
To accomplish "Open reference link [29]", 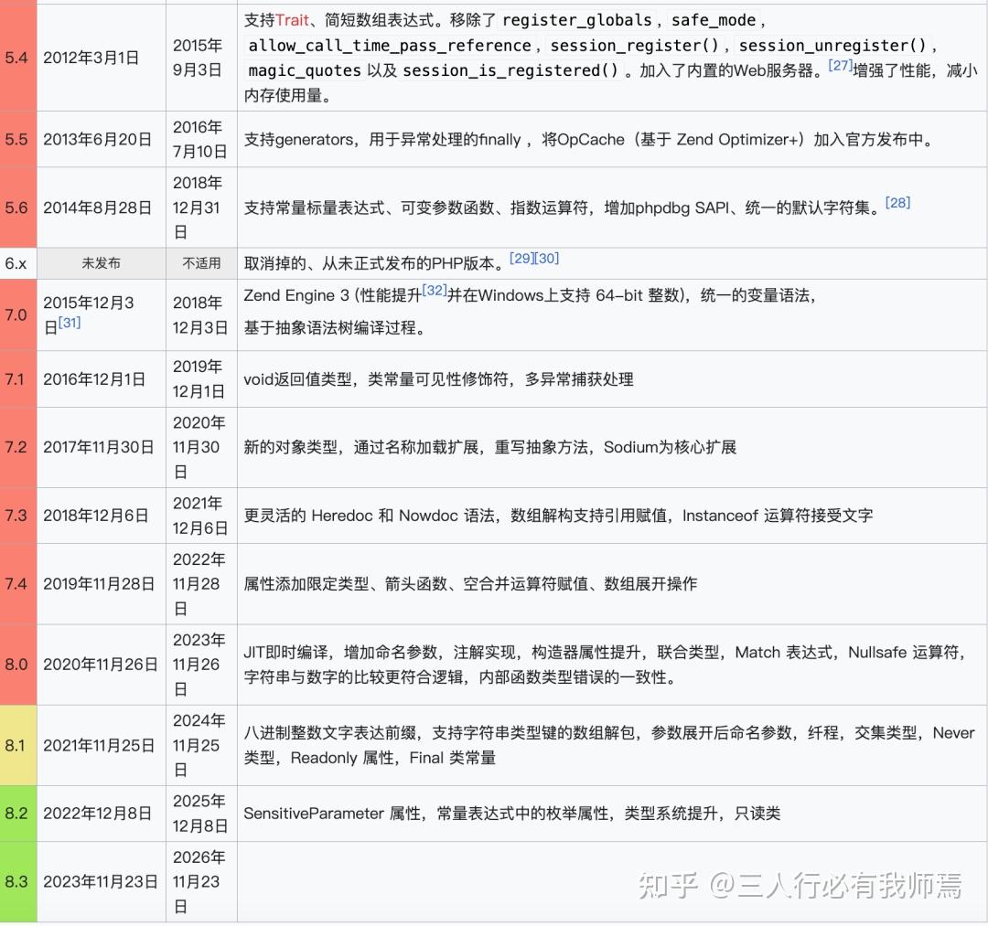I will point(521,259).
